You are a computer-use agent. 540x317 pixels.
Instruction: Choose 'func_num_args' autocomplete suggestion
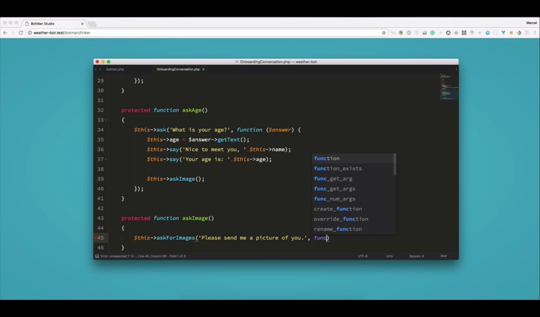point(353,198)
